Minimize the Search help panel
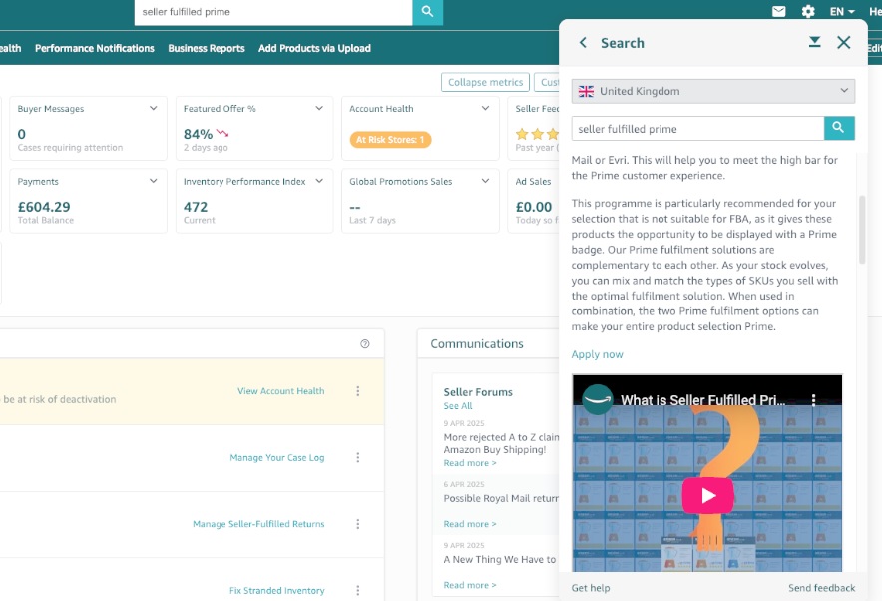This screenshot has height=601, width=882. coord(814,42)
